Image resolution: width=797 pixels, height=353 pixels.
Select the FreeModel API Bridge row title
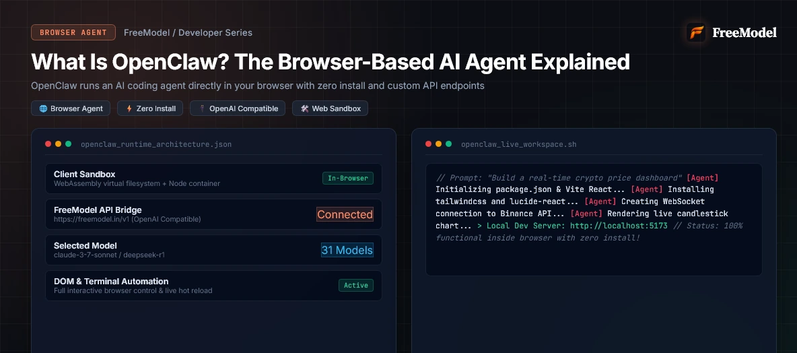[x=98, y=210]
